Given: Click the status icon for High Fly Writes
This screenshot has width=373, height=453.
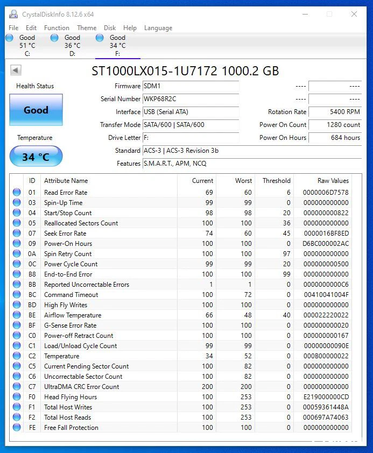Looking at the screenshot, I should [17, 305].
